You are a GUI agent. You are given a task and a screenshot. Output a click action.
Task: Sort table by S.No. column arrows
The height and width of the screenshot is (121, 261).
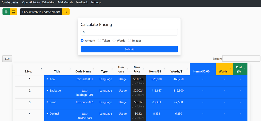click(41, 69)
